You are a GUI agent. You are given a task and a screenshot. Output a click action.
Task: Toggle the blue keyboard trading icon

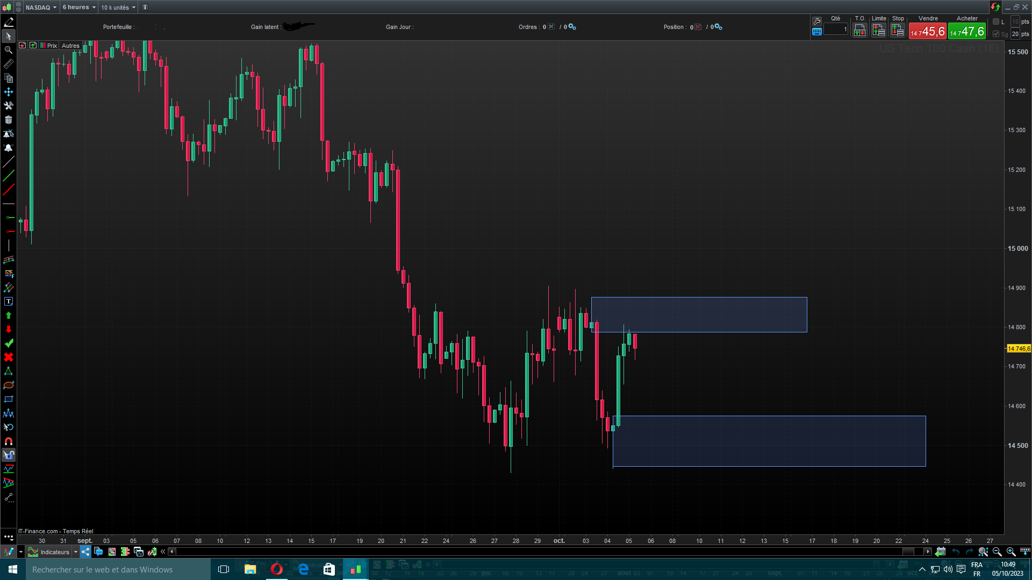click(817, 32)
